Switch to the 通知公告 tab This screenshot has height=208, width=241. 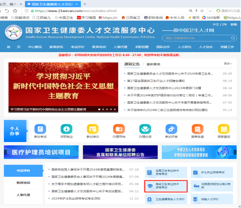(132, 64)
